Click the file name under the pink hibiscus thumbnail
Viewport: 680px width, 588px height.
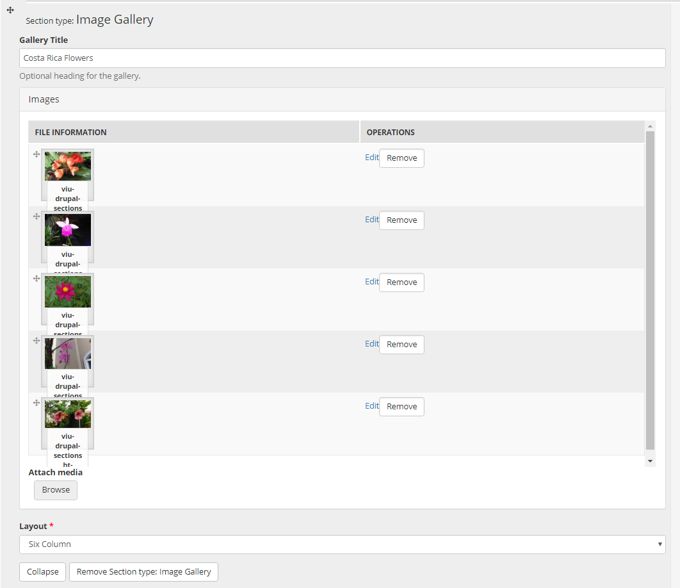pos(68,450)
